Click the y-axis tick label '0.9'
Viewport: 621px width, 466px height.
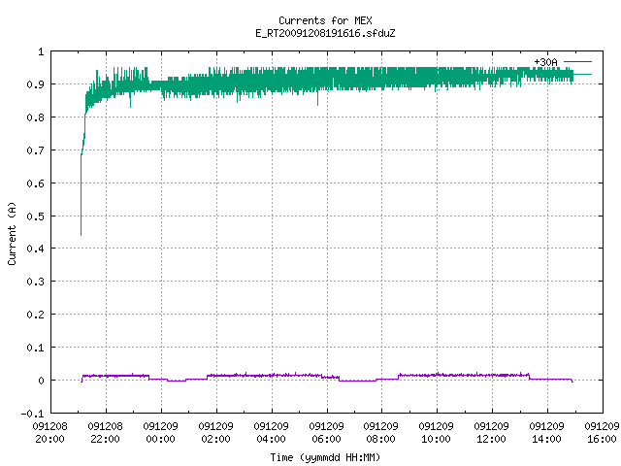click(35, 84)
